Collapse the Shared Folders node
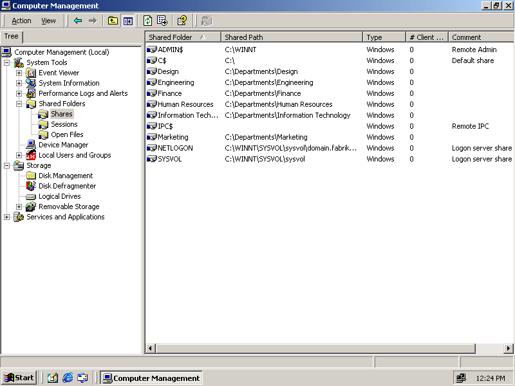This screenshot has width=515, height=386. click(x=19, y=104)
